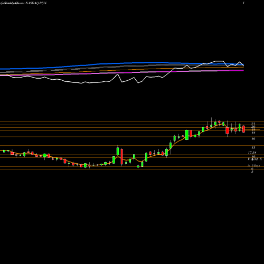Click the price axis label '13'
The height and width of the screenshot is (264, 264).
point(253,148)
